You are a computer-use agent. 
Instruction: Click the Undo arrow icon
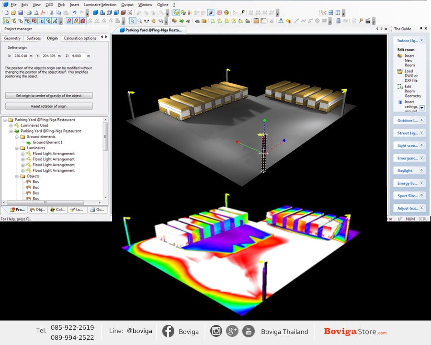click(x=74, y=12)
